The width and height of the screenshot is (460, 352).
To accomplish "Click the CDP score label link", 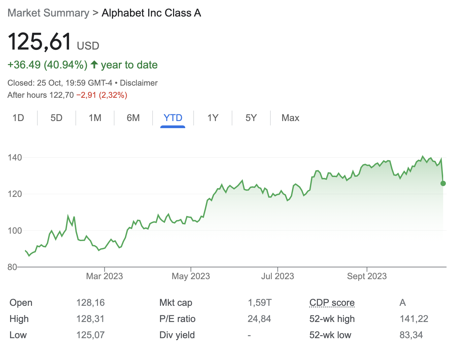I will [332, 303].
